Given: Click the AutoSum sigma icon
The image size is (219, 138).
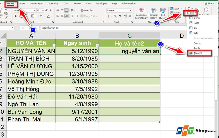Looking at the screenshot, I should coord(189,9).
